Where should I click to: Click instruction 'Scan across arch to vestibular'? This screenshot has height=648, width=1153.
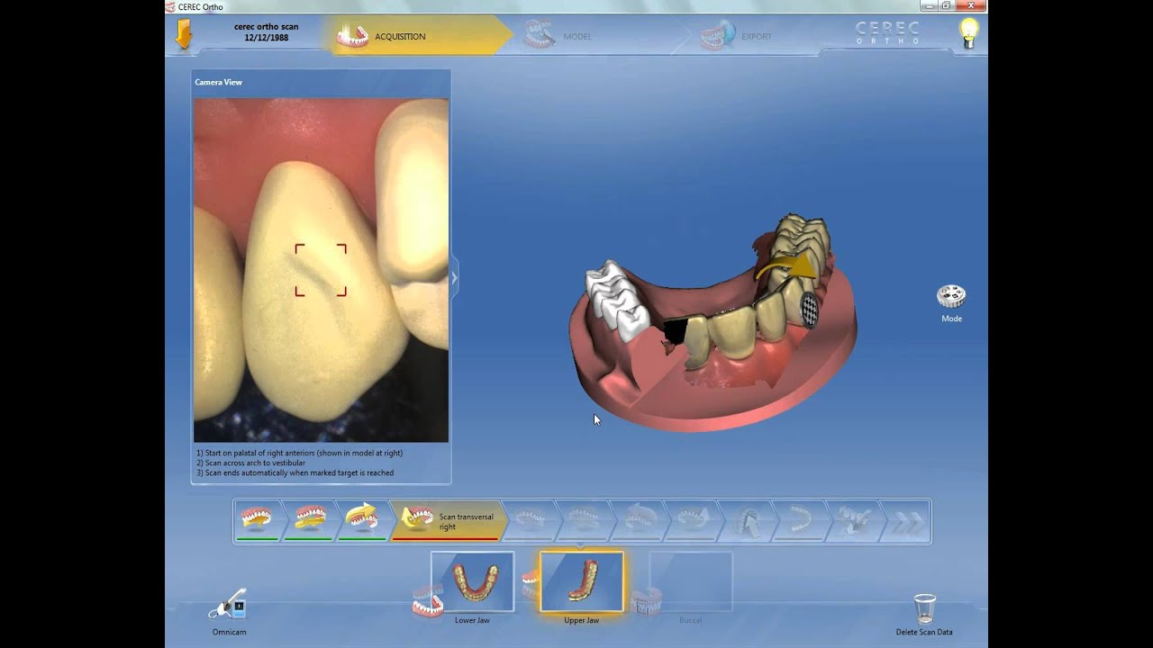point(250,463)
